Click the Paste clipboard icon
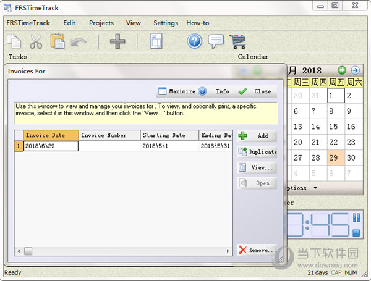The image size is (371, 281). pos(58,41)
